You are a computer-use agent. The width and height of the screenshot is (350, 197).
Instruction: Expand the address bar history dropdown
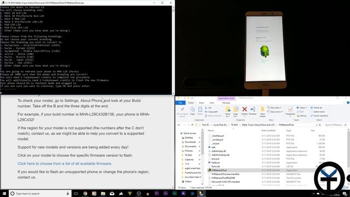(317, 125)
